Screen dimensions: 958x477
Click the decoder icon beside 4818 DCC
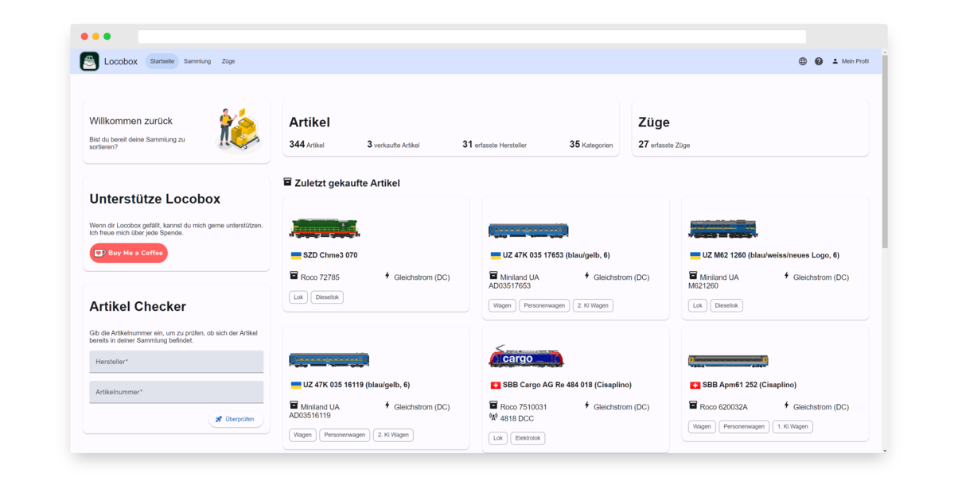(493, 417)
